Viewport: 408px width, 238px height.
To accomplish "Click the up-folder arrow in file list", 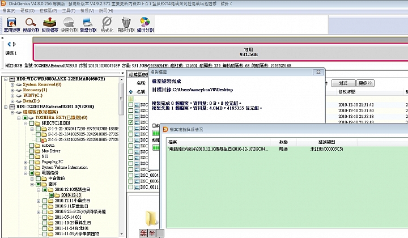I will [131, 92].
